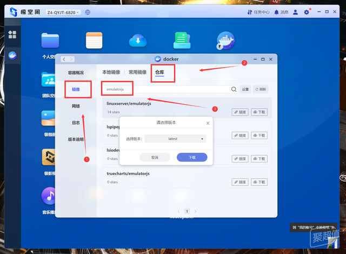The height and width of the screenshot is (254, 346).
Task: Click 链接 for linuxserver/emulatorjs
Action: [x=240, y=112]
